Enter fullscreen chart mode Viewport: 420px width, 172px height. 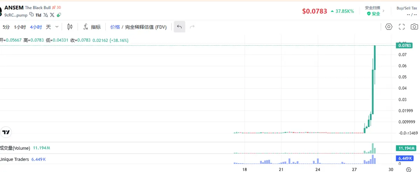[x=402, y=27]
